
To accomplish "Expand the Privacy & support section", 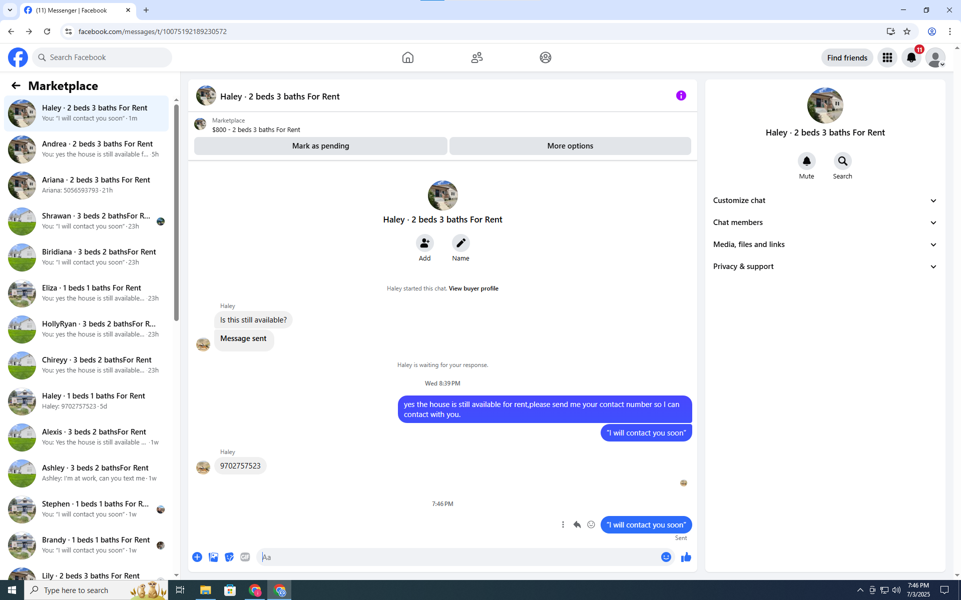I will (825, 266).
